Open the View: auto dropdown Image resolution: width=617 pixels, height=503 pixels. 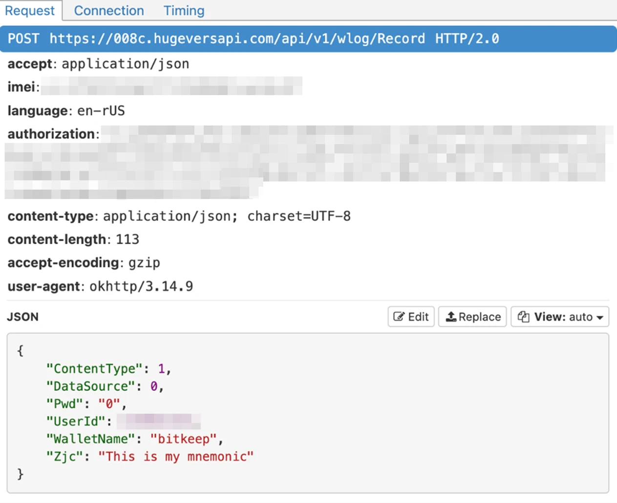[560, 317]
